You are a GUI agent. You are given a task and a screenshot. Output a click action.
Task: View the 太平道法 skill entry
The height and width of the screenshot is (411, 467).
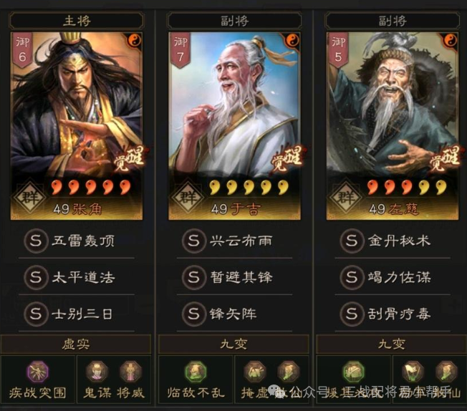(x=77, y=277)
